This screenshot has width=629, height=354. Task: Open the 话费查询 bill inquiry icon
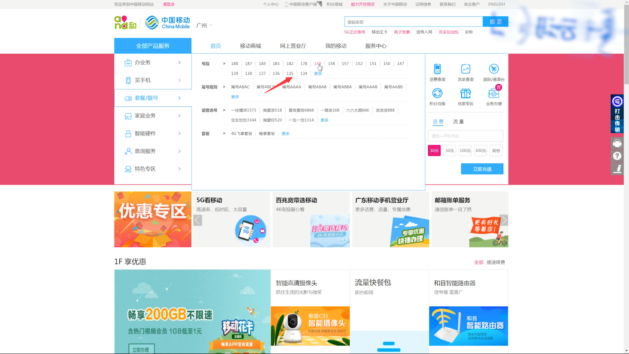click(x=437, y=69)
